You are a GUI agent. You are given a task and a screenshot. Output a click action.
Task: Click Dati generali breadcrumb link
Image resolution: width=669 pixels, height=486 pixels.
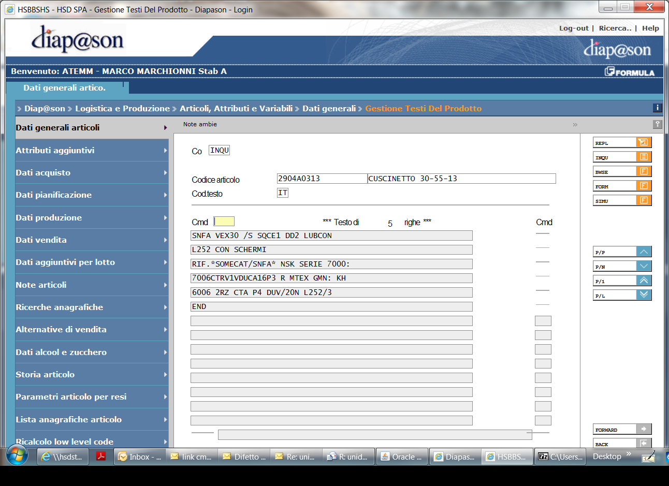(329, 108)
